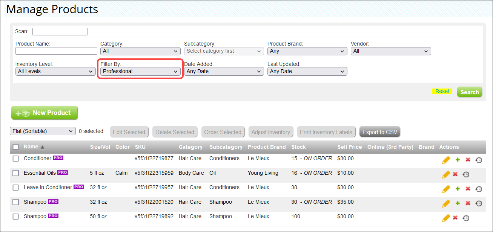Click the green Search button
493x232 pixels.
click(470, 92)
